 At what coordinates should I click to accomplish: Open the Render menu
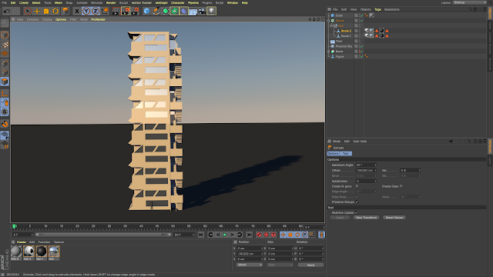click(111, 2)
